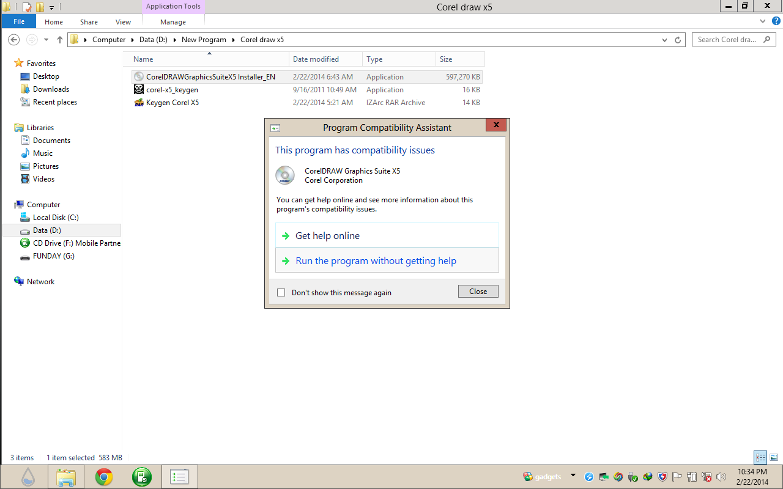Close the Program Compatibility Assistant with red X

496,125
